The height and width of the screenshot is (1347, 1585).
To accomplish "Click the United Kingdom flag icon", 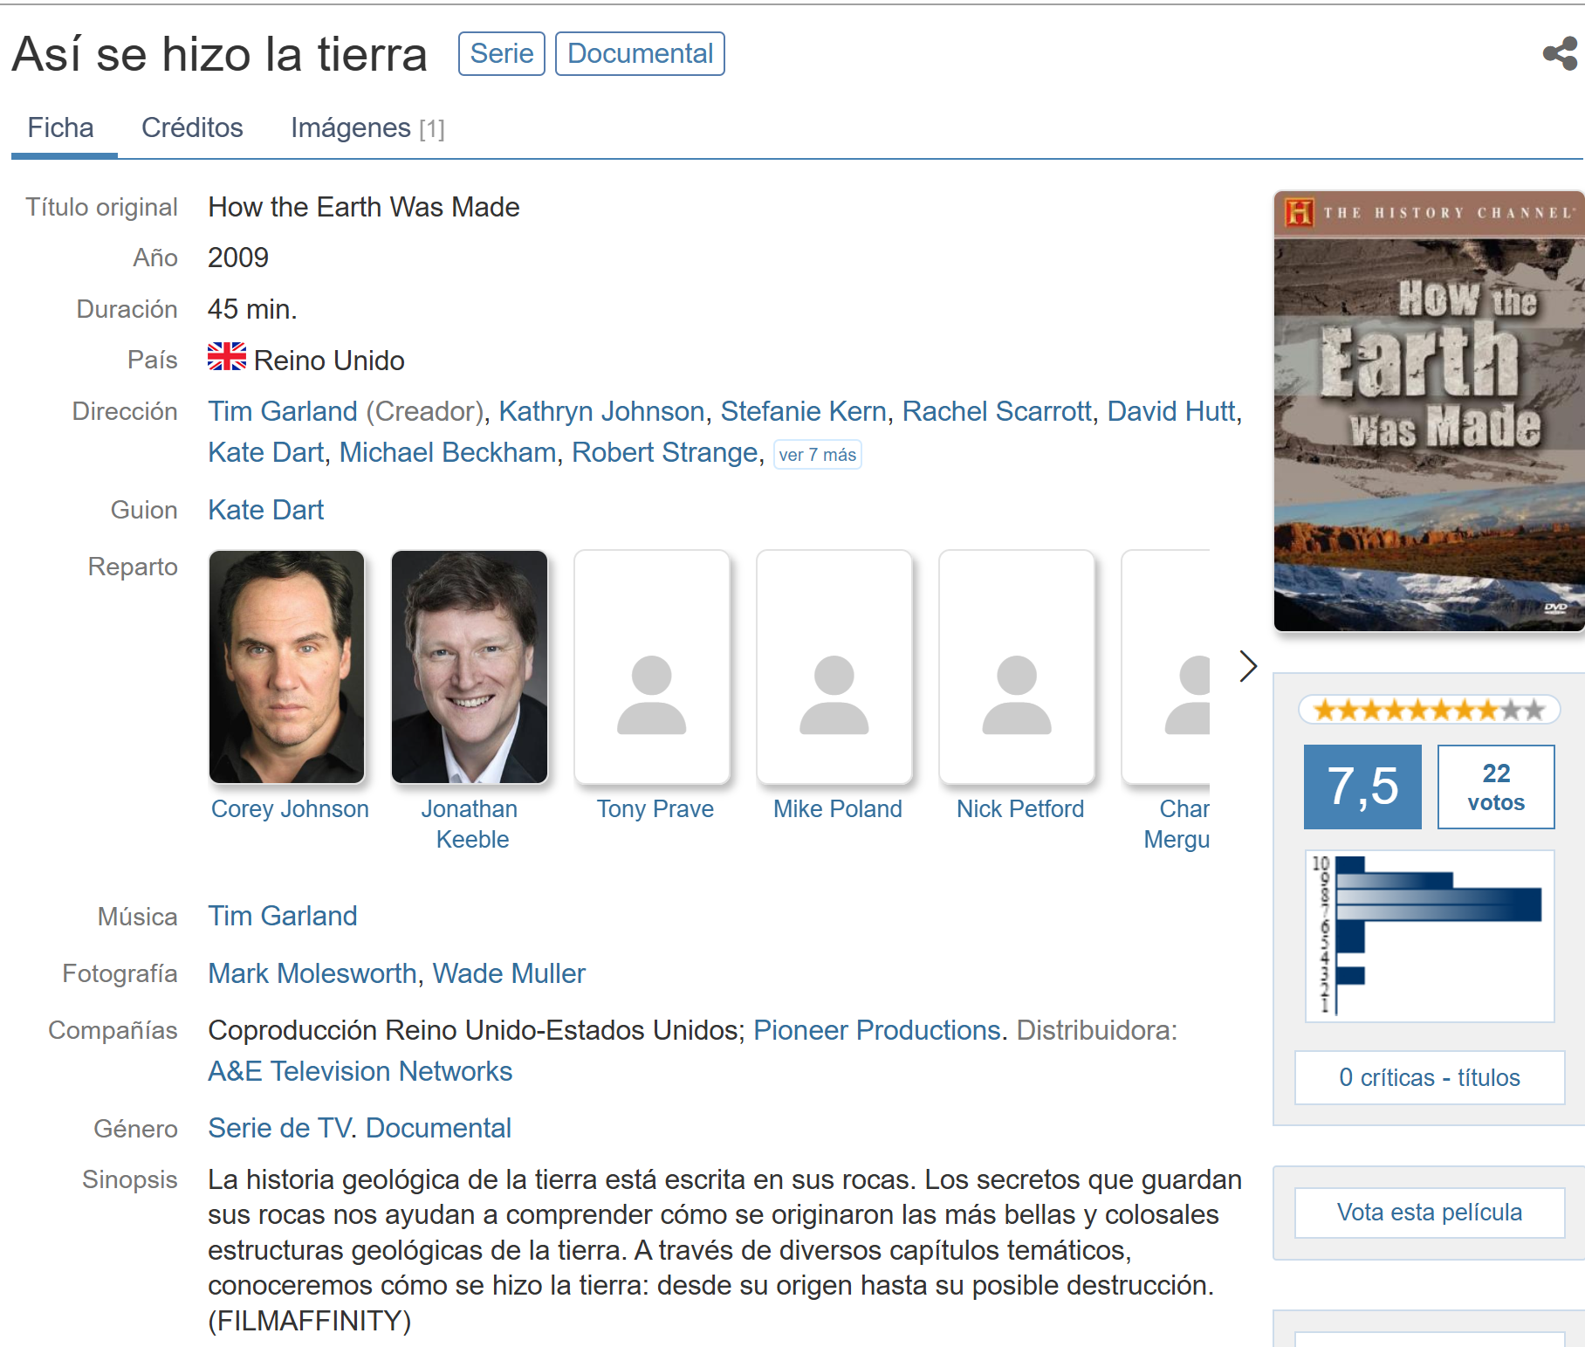I will click(x=227, y=357).
